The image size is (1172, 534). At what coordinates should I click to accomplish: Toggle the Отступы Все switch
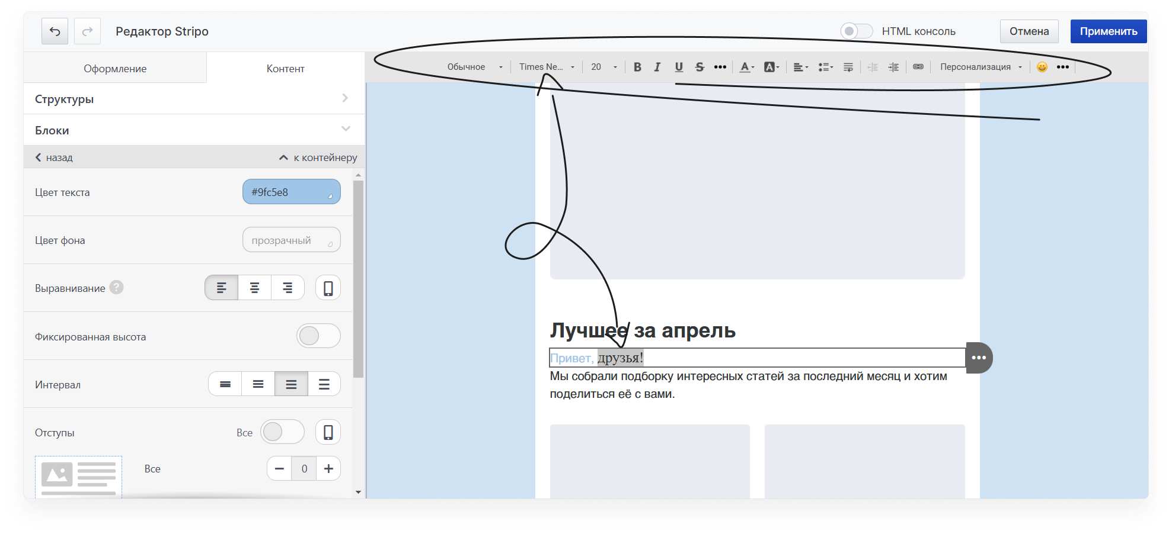282,432
